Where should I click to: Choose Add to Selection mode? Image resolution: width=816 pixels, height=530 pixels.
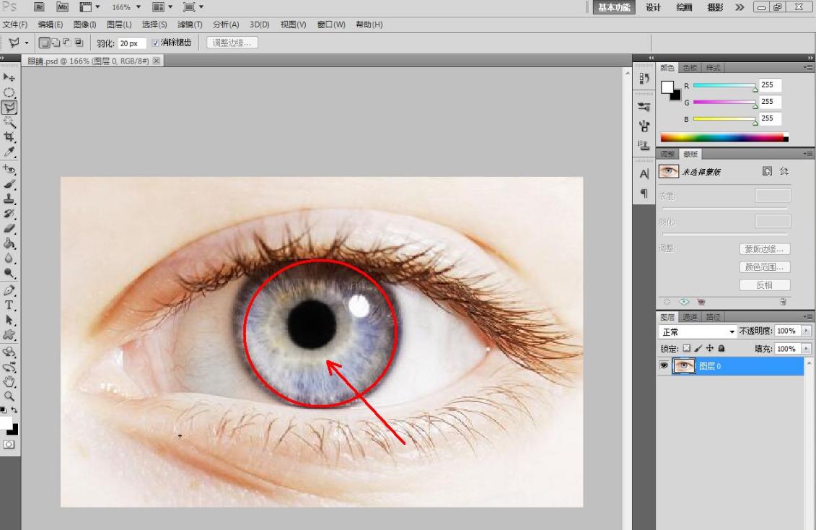point(56,43)
